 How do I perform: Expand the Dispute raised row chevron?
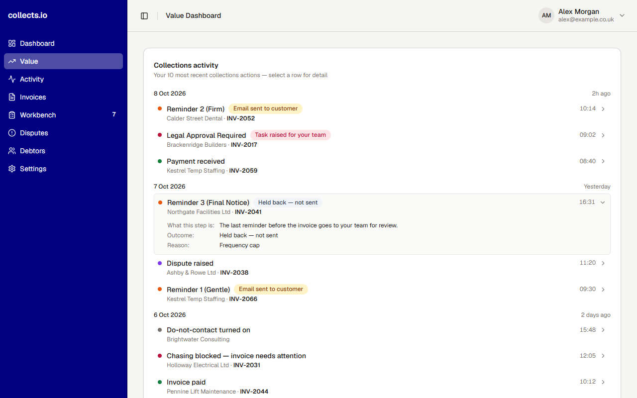[x=603, y=263]
